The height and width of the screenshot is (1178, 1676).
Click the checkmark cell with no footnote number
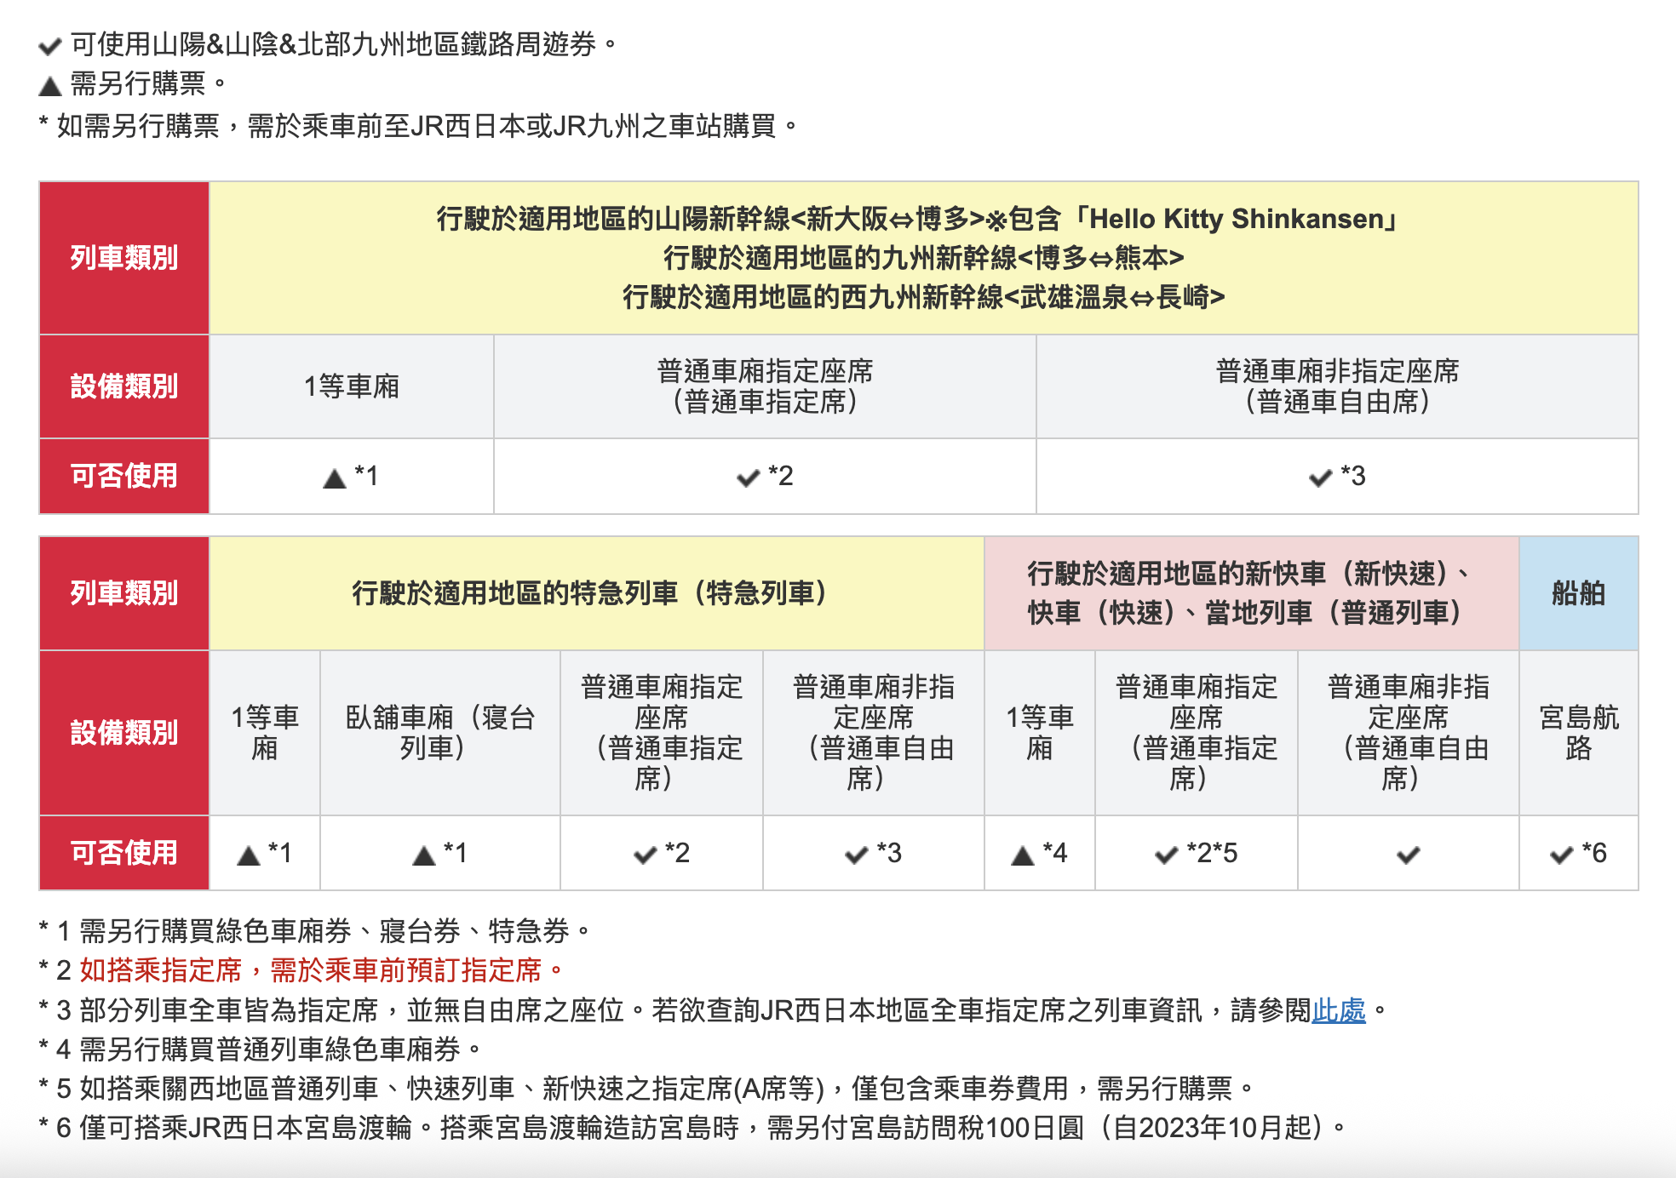pyautogui.click(x=1408, y=855)
